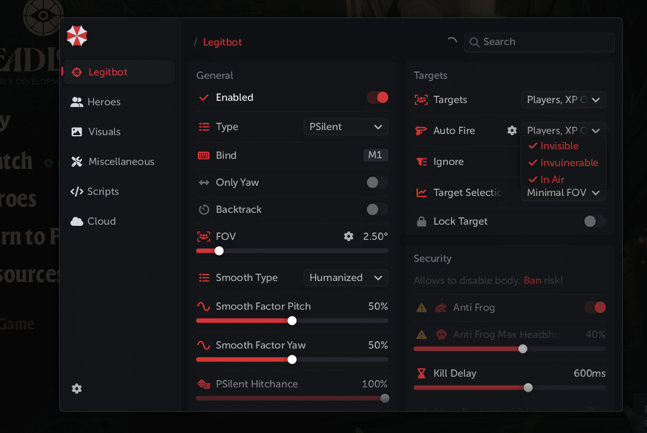The height and width of the screenshot is (433, 647).
Task: Open the Type dropdown showing PSilent
Action: (346, 127)
